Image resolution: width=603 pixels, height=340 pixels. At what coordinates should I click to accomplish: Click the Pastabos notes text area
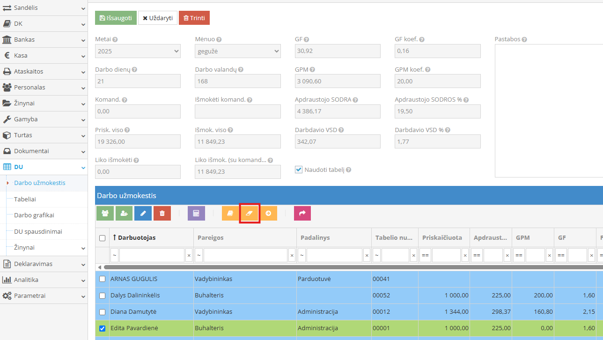[549, 111]
